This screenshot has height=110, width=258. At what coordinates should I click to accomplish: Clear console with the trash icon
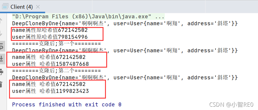click(x=1, y=84)
